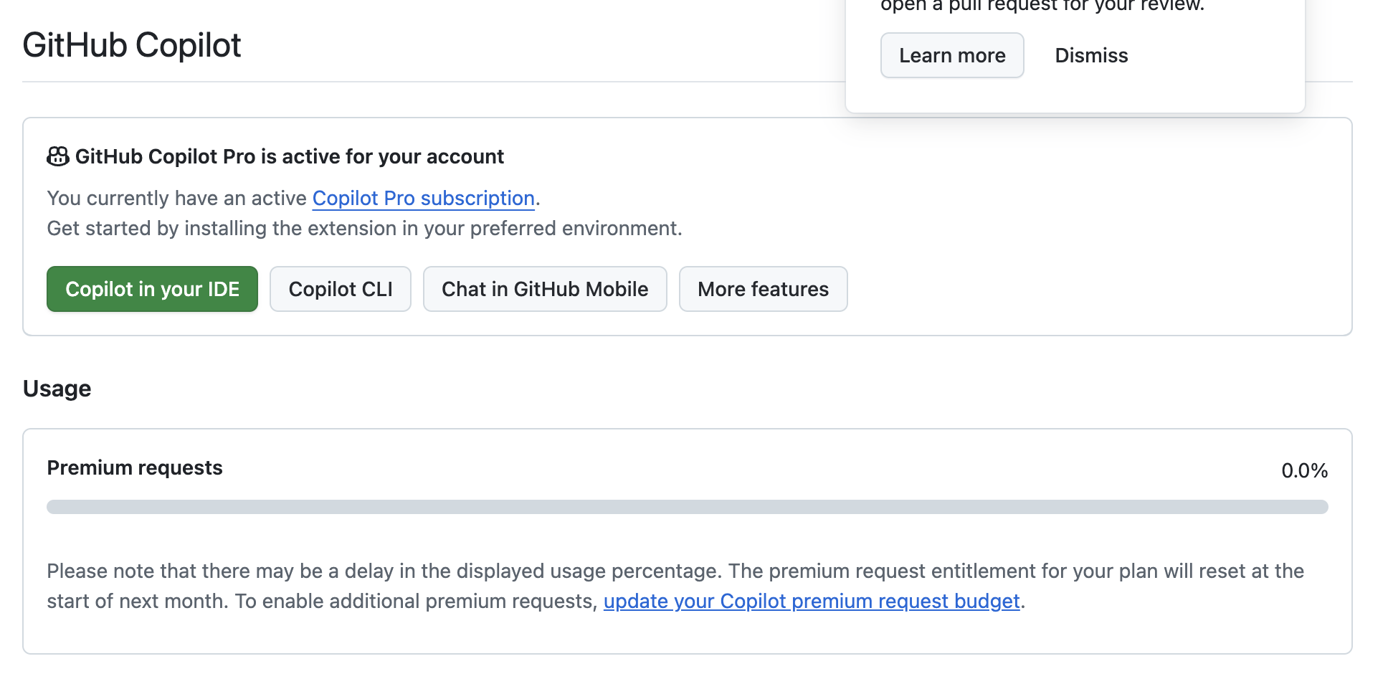
Task: Open the Copilot Pro subscription link
Action: coord(423,198)
